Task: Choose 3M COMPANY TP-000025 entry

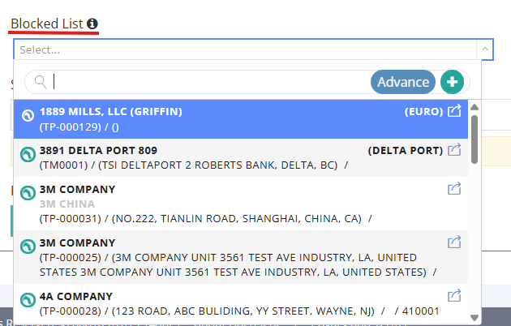Action: point(241,257)
